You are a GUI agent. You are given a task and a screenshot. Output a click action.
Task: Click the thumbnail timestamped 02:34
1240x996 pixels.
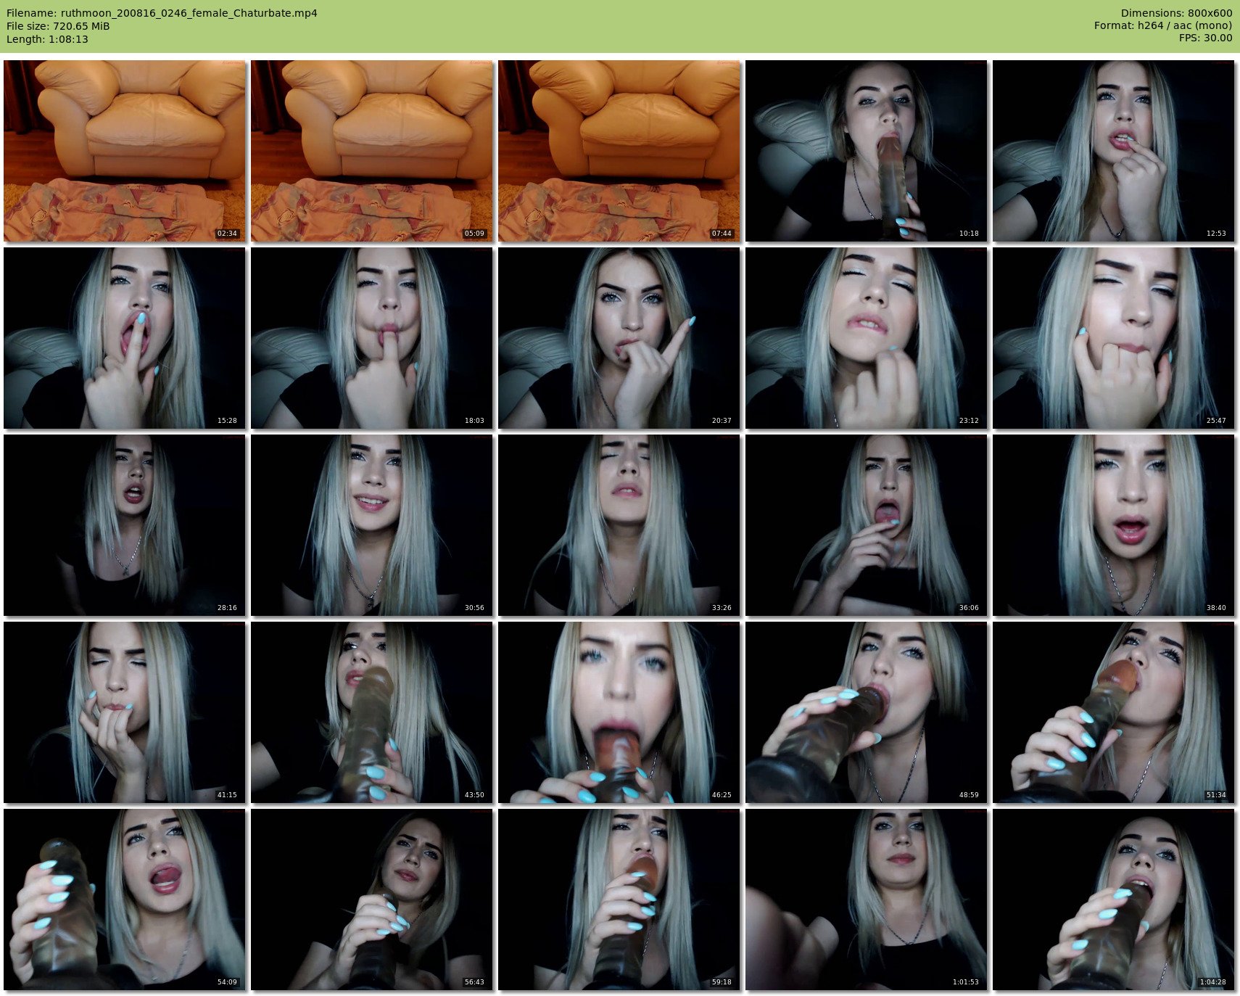(125, 151)
